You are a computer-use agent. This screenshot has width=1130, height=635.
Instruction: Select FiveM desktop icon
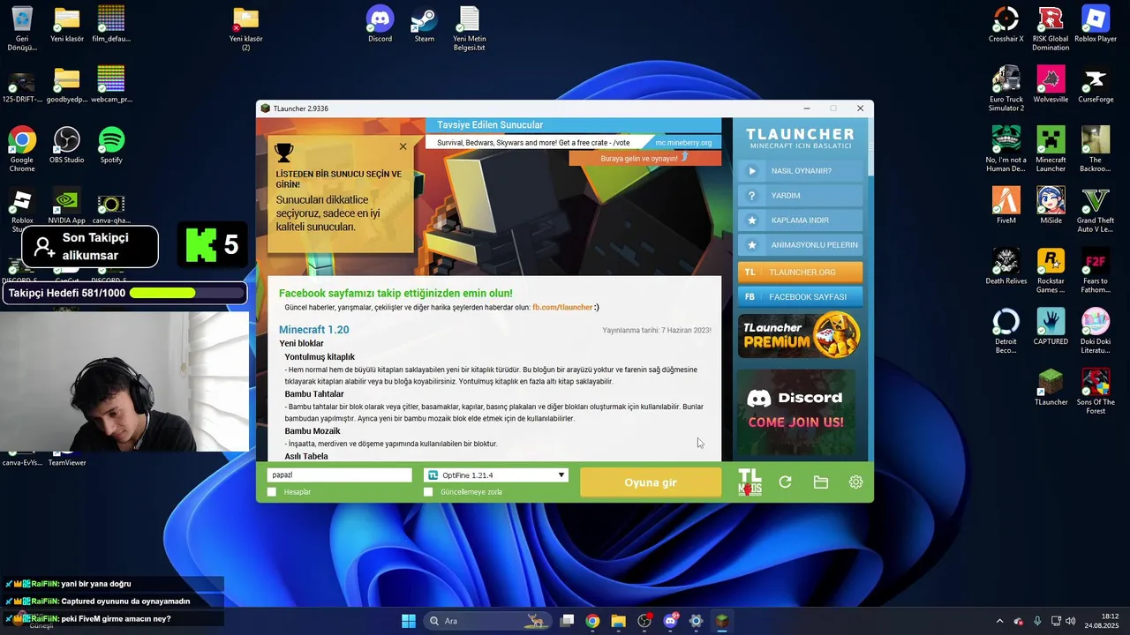tap(1006, 206)
